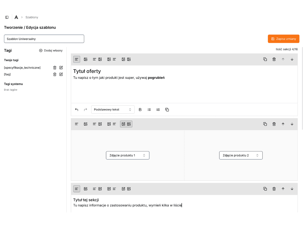The image size is (303, 227).
Task: Go to Szablony breadcrumb
Action: tap(32, 17)
